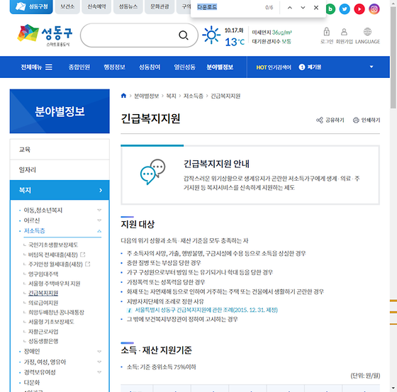
Task: Open the Naver blog social icon
Action: tap(330, 9)
